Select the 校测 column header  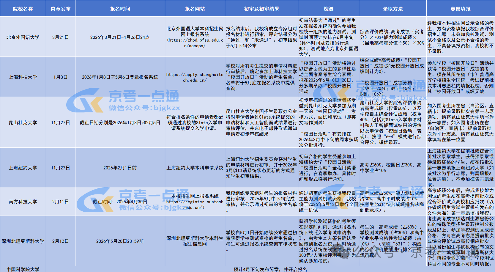coord(328,9)
